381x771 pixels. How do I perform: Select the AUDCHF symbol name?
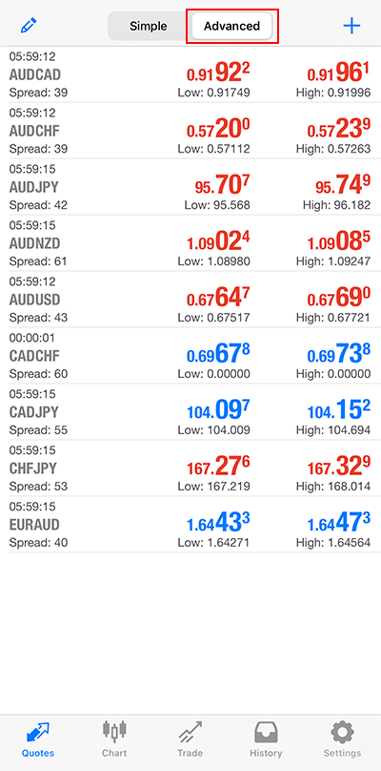pos(34,131)
